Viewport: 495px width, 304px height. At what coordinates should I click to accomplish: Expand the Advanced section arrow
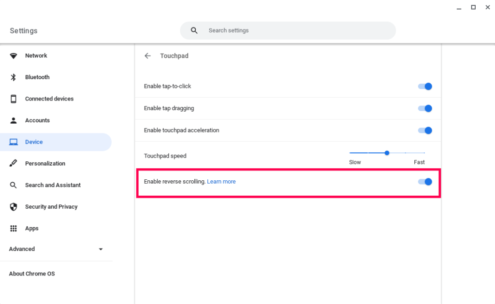[x=101, y=249]
